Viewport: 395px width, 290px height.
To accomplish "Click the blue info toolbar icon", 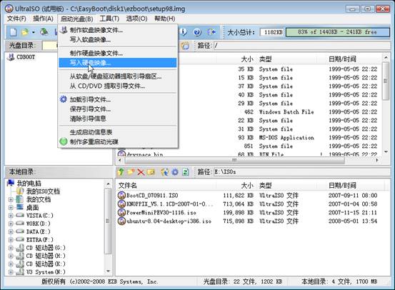I will point(184,31).
